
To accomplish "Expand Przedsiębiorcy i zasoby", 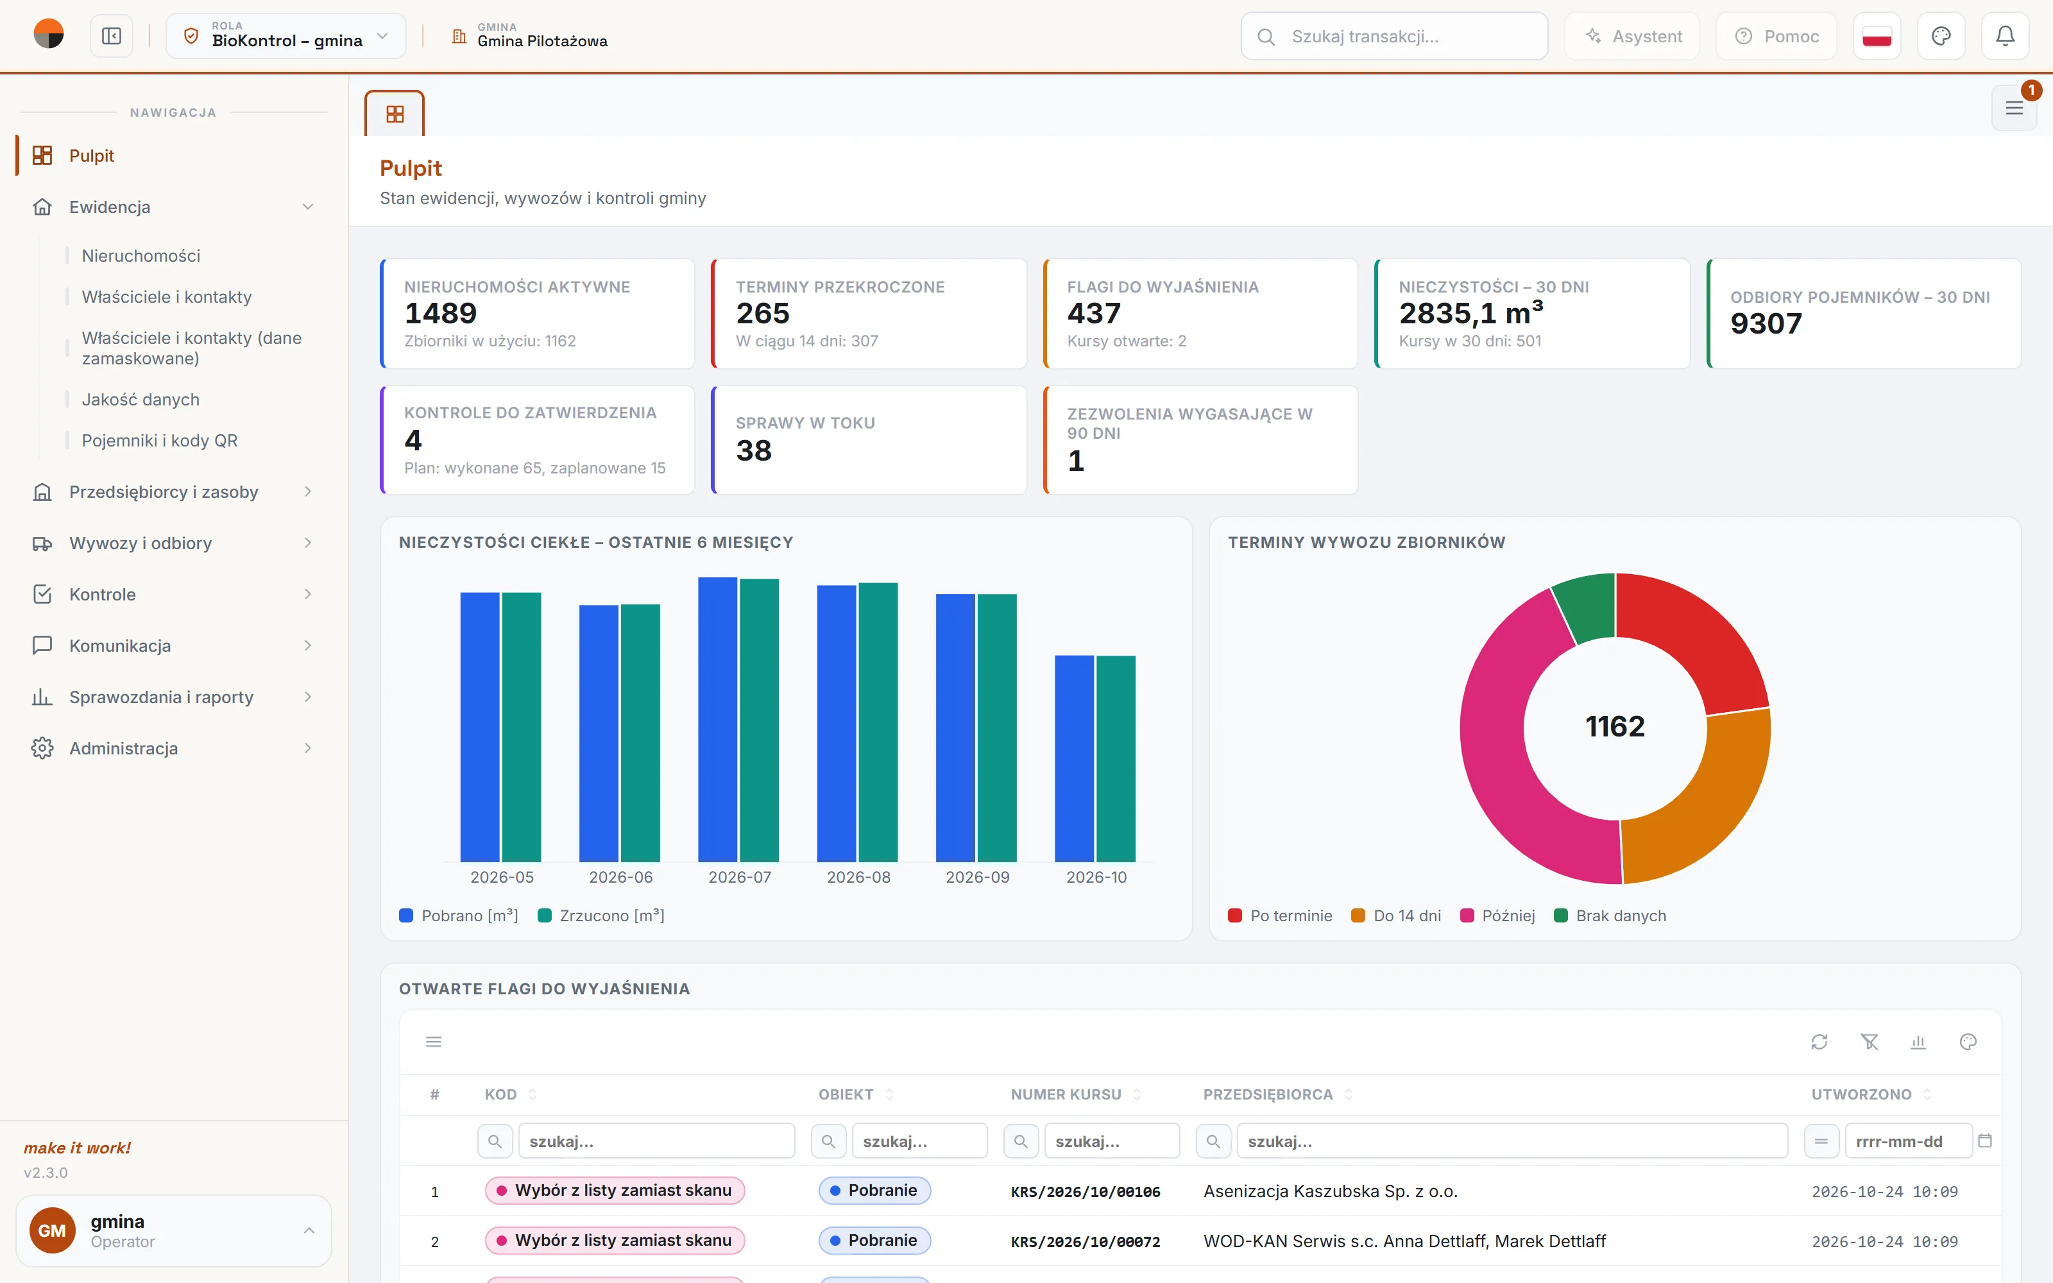I will tap(174, 492).
